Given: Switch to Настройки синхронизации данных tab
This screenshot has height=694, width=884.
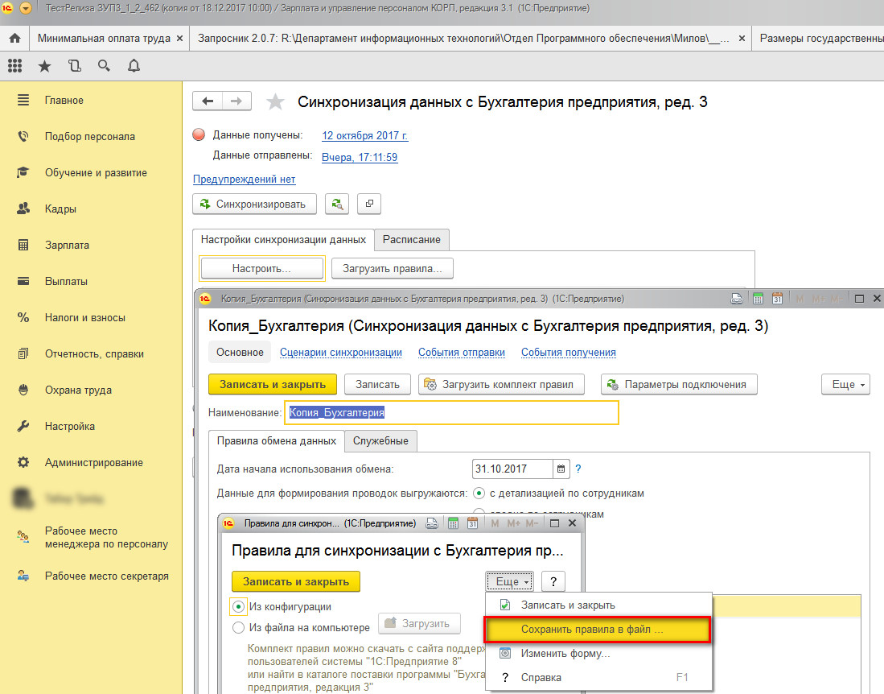Looking at the screenshot, I should pyautogui.click(x=283, y=239).
